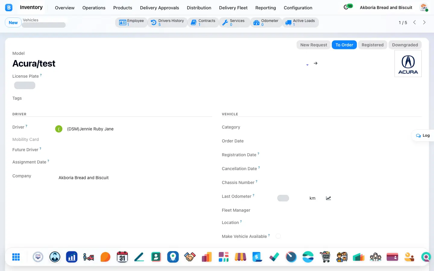Open the pedestrian and car app icon
This screenshot has width=434, height=271.
[89, 257]
